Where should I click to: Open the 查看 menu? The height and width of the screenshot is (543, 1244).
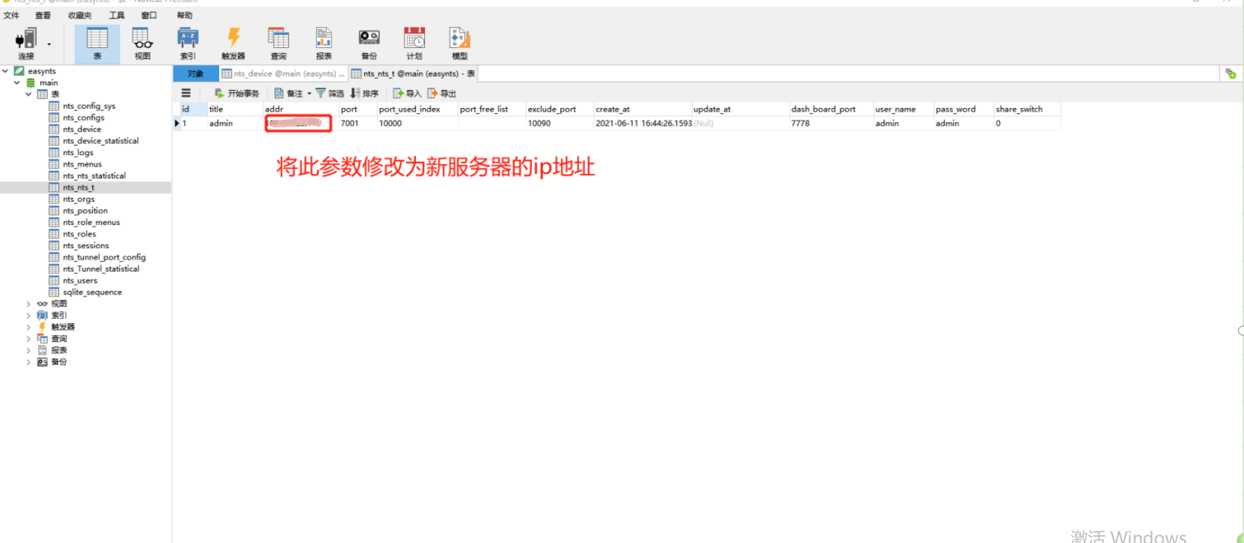43,15
